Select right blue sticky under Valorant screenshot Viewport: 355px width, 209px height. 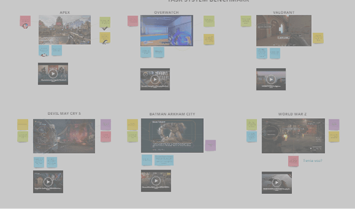point(275,53)
